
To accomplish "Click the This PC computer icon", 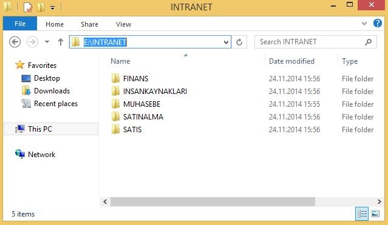I will [20, 129].
